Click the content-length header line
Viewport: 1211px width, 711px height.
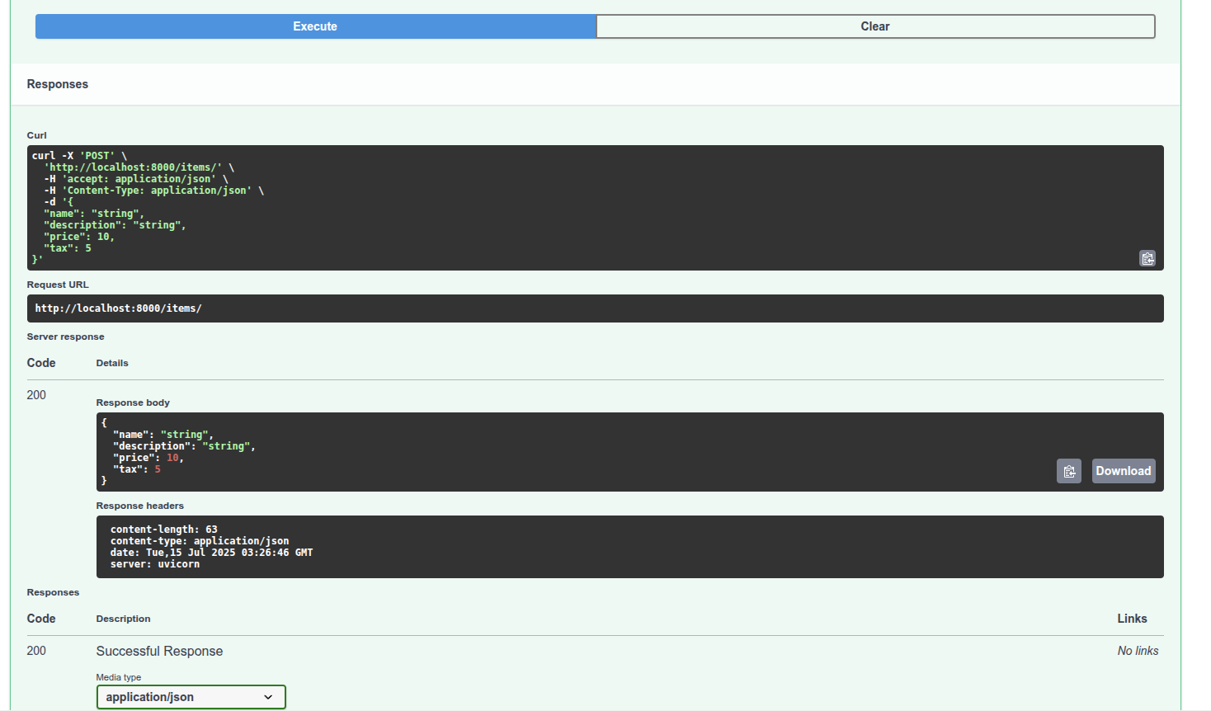point(164,530)
